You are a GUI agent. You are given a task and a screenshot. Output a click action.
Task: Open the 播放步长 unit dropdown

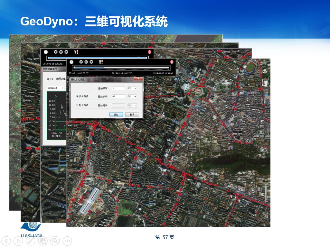[132, 96]
